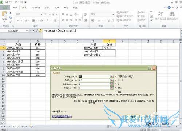
Task: Click the fill color bucket icon
Action: 41,21
